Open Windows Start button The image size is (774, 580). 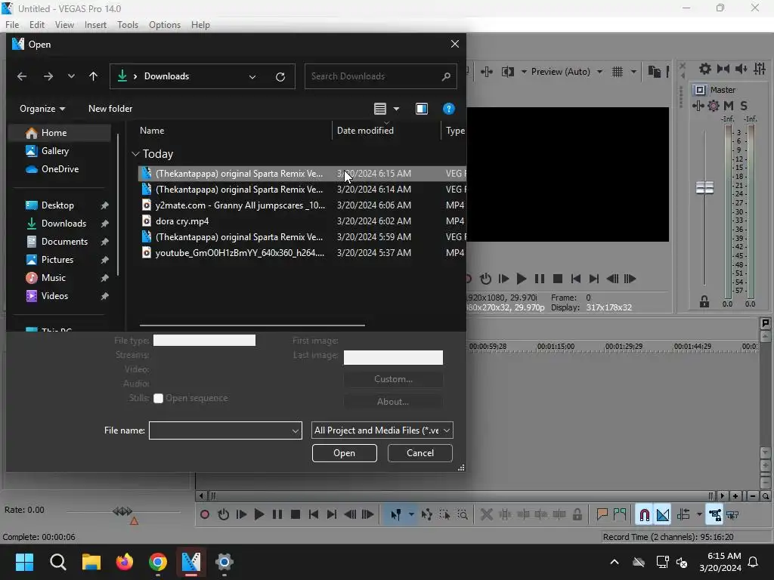(x=24, y=562)
